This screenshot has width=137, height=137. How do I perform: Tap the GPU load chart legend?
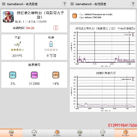127,79
